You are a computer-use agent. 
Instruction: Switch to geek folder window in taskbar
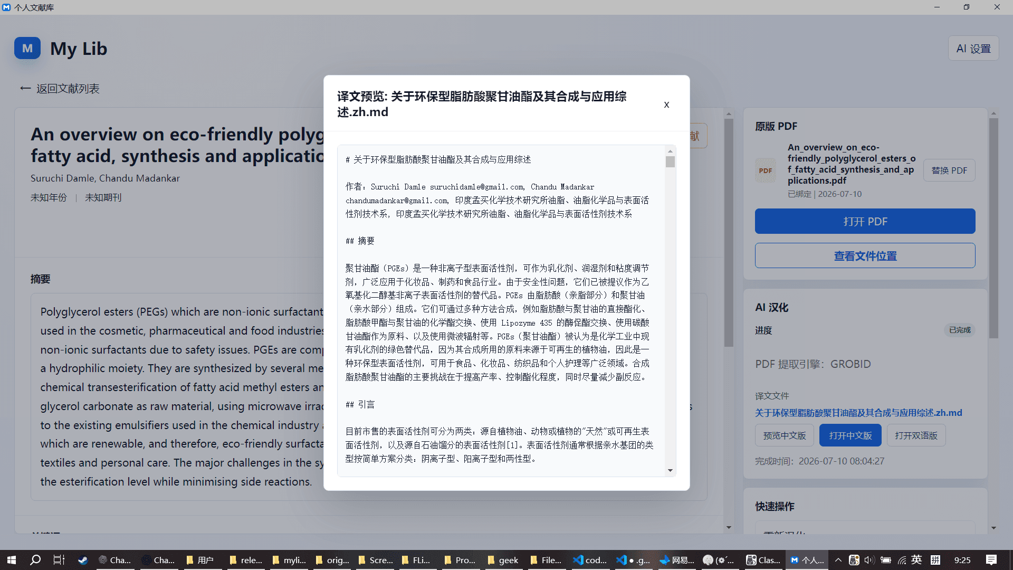pyautogui.click(x=503, y=560)
